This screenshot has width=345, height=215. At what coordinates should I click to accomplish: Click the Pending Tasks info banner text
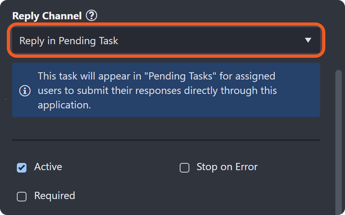pyautogui.click(x=157, y=90)
